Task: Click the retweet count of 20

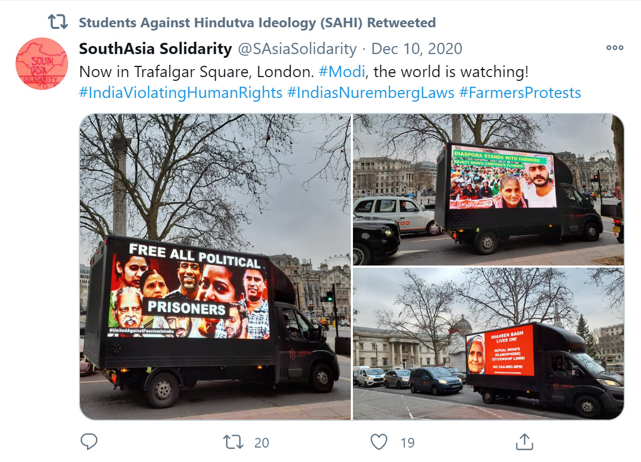Action: coord(262,443)
